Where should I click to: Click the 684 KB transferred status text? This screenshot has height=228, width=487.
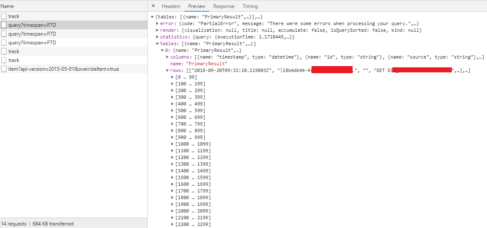point(53,224)
